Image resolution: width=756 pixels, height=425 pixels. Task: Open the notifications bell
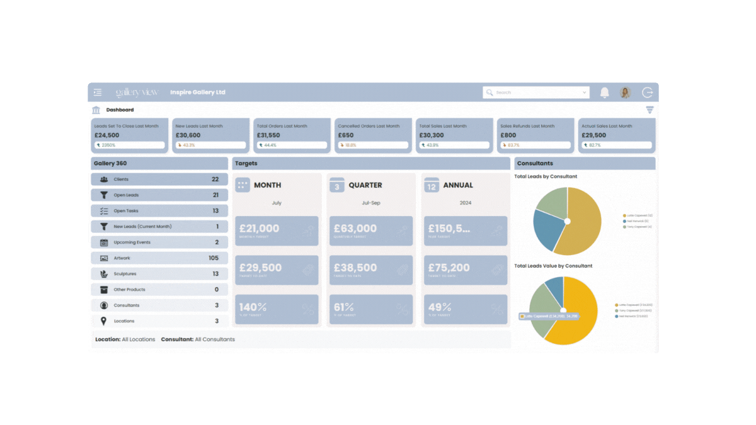pyautogui.click(x=604, y=93)
